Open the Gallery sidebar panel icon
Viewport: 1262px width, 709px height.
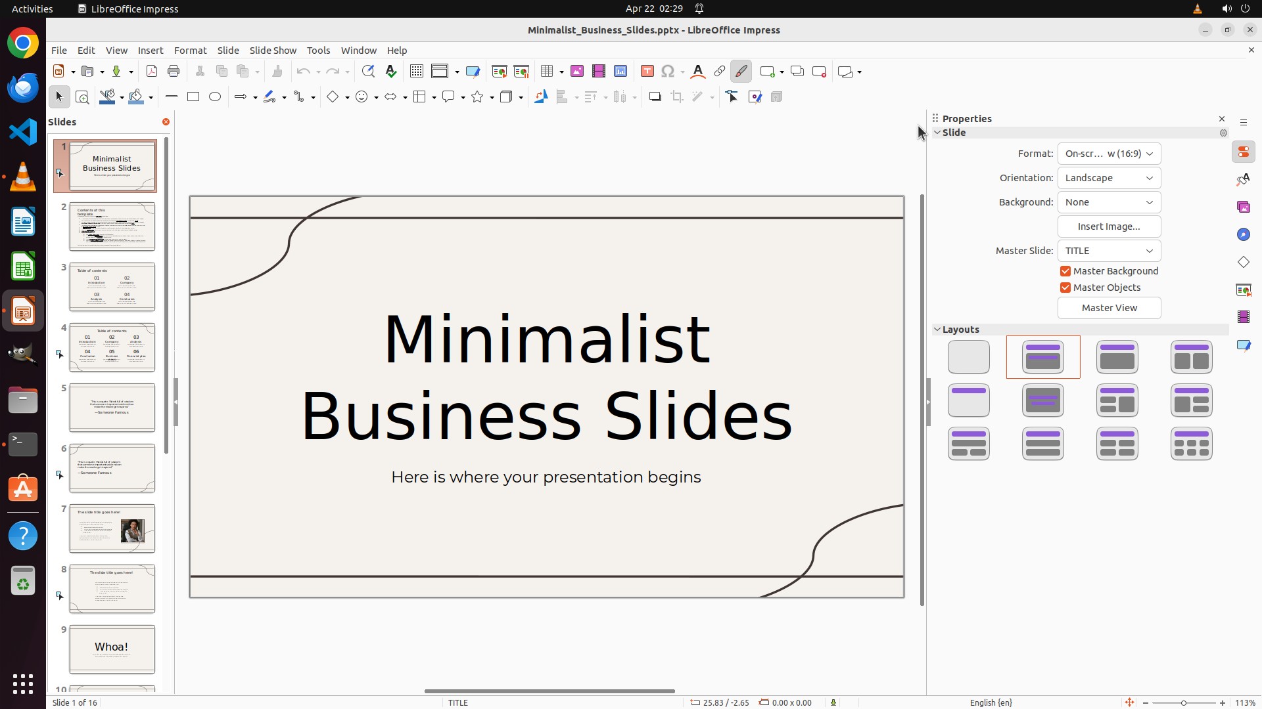click(1243, 207)
